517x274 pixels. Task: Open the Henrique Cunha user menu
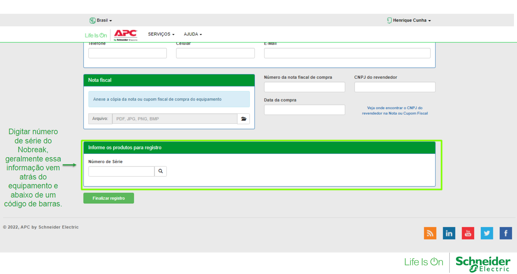pyautogui.click(x=412, y=20)
